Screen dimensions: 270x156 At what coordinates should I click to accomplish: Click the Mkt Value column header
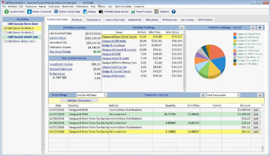coord(172,32)
